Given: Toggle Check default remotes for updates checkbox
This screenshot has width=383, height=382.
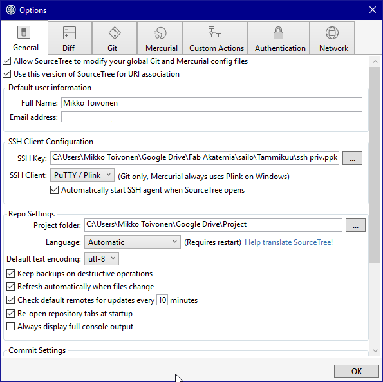Looking at the screenshot, I should tap(10, 300).
